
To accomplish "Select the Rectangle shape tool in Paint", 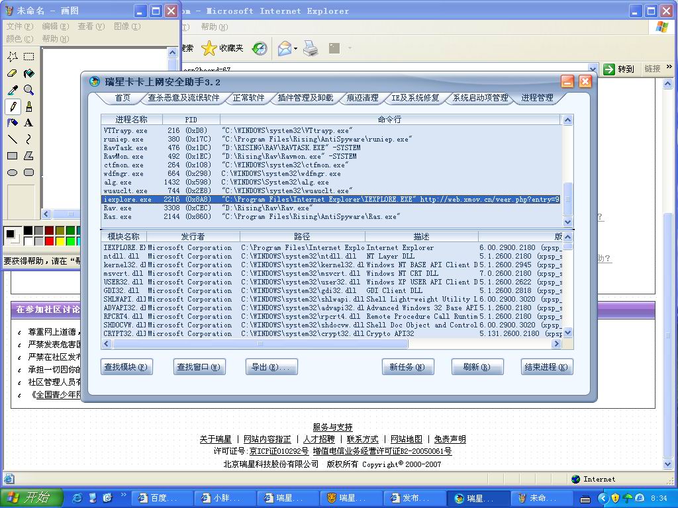I will tap(13, 155).
